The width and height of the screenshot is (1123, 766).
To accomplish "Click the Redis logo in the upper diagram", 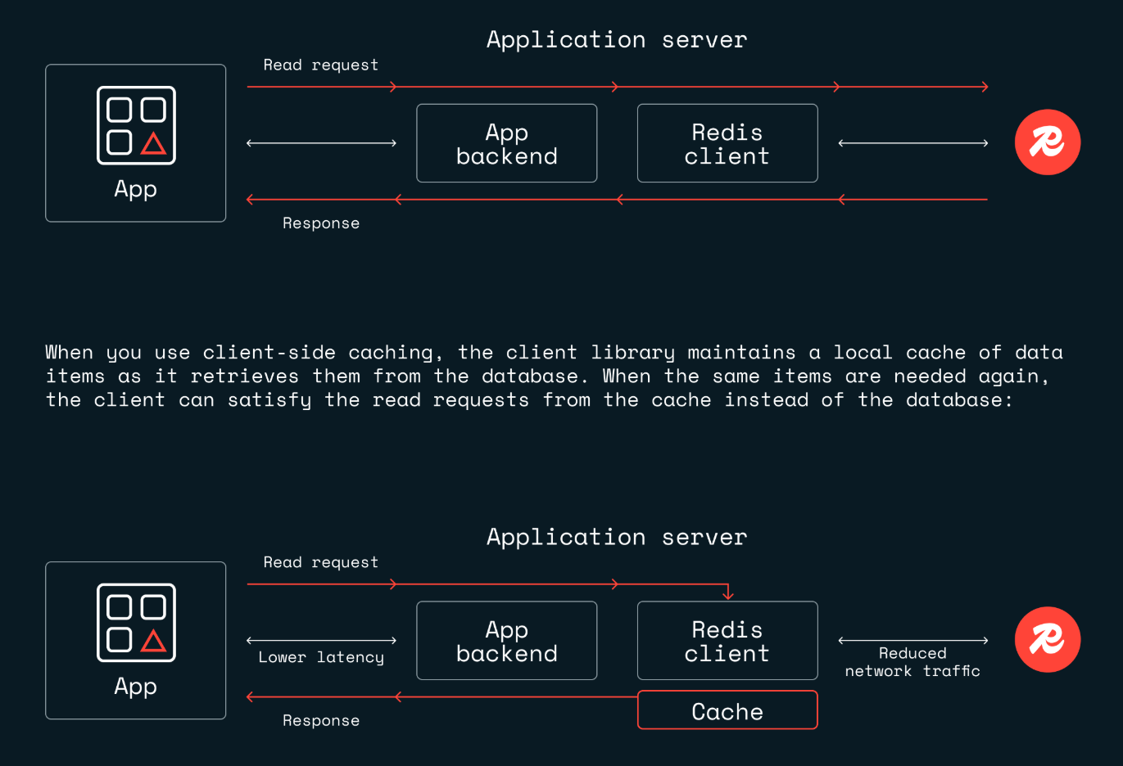I will pyautogui.click(x=1048, y=142).
